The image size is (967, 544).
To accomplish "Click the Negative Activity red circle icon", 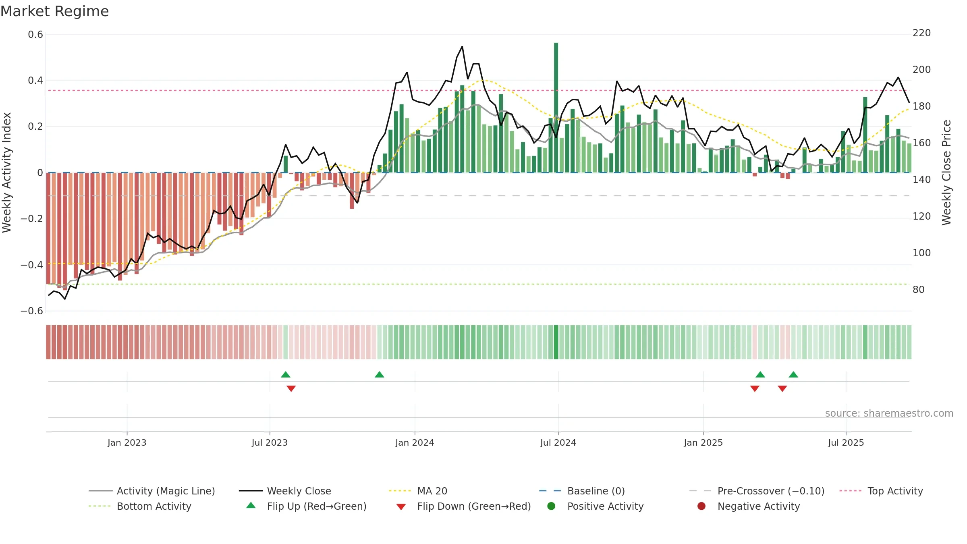I will (x=701, y=506).
